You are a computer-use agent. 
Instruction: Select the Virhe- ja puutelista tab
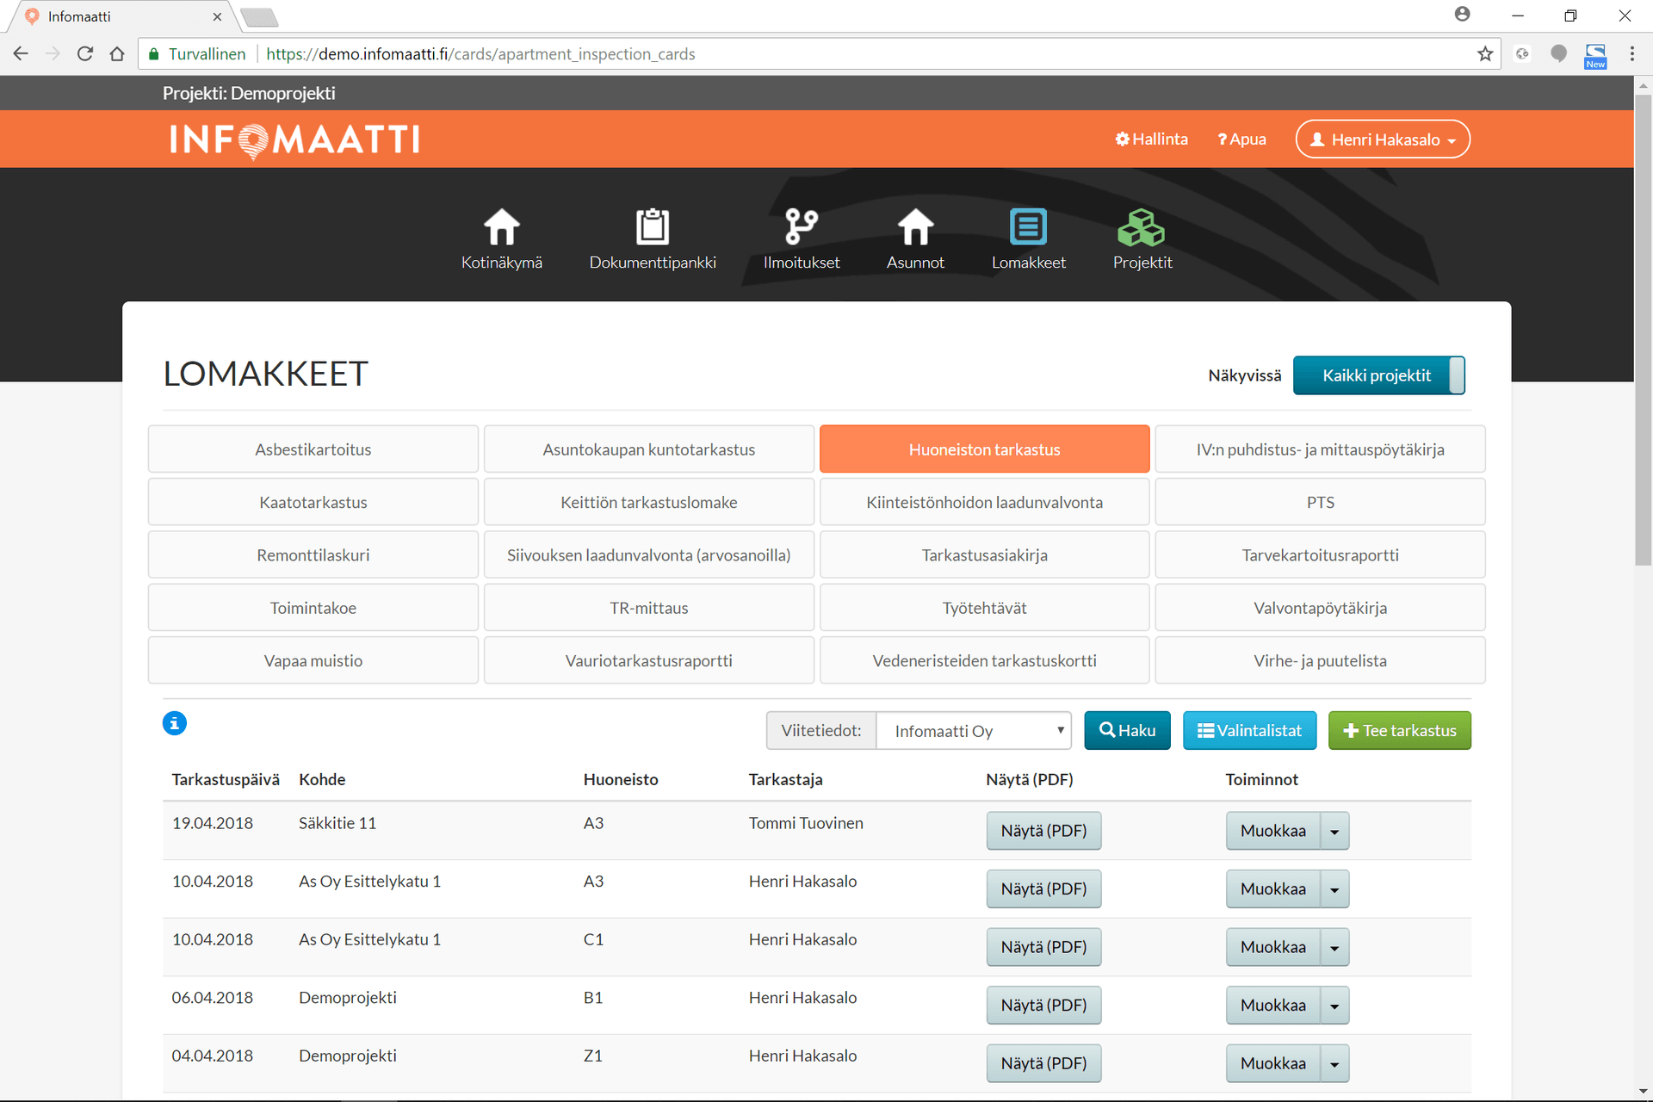pyautogui.click(x=1320, y=660)
